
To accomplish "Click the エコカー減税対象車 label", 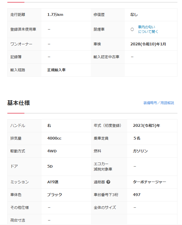I will [103, 167].
